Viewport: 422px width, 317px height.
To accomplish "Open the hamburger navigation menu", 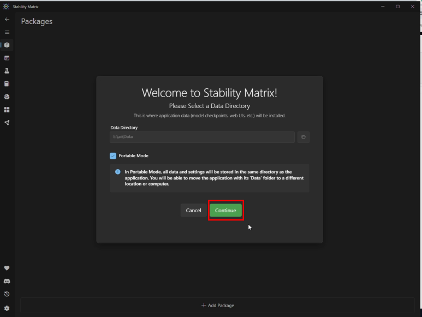I will point(7,32).
